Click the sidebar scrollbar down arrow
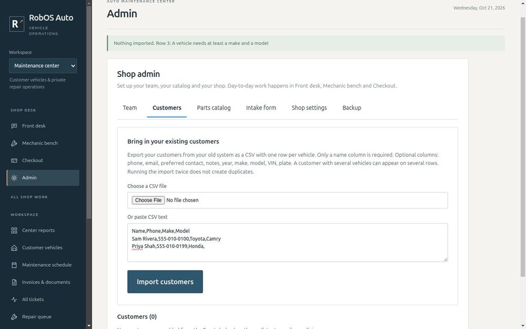 [89, 326]
